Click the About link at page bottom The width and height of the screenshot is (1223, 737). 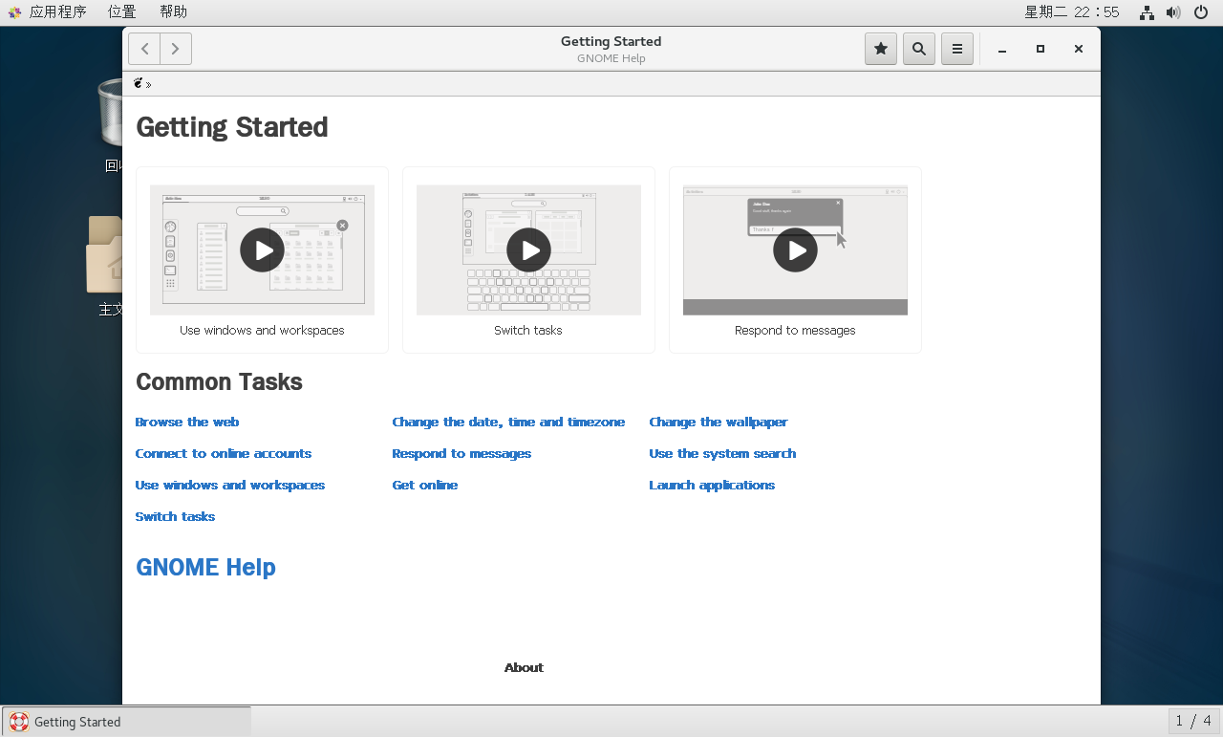point(524,667)
